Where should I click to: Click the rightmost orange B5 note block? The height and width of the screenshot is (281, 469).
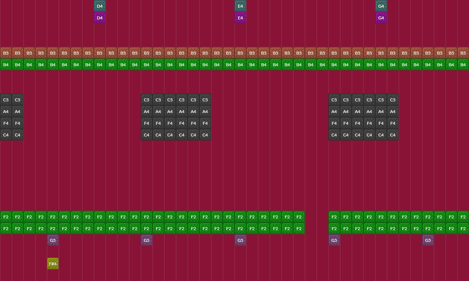click(463, 53)
